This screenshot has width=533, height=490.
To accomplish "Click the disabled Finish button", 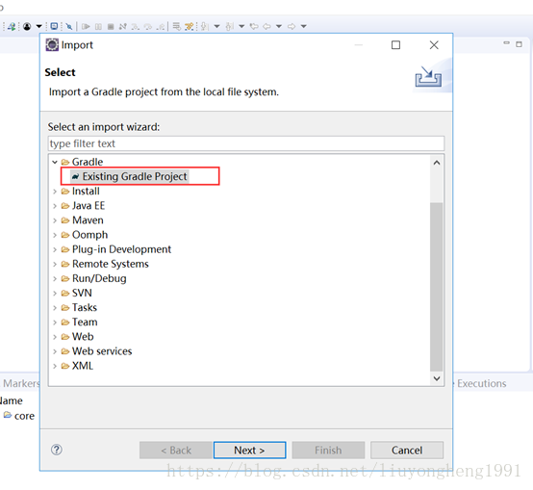I will pyautogui.click(x=328, y=450).
